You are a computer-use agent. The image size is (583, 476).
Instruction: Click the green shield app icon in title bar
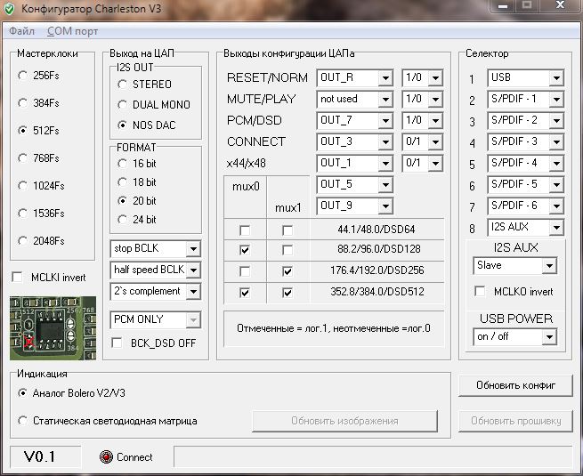point(9,9)
